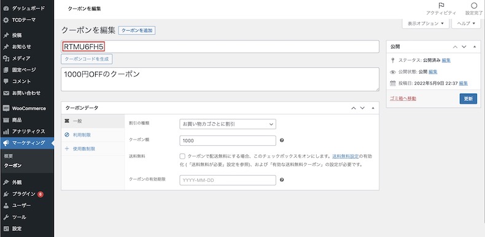Click the お問い合わせ envelope icon
Screen dimensions: 485x237
6,93
